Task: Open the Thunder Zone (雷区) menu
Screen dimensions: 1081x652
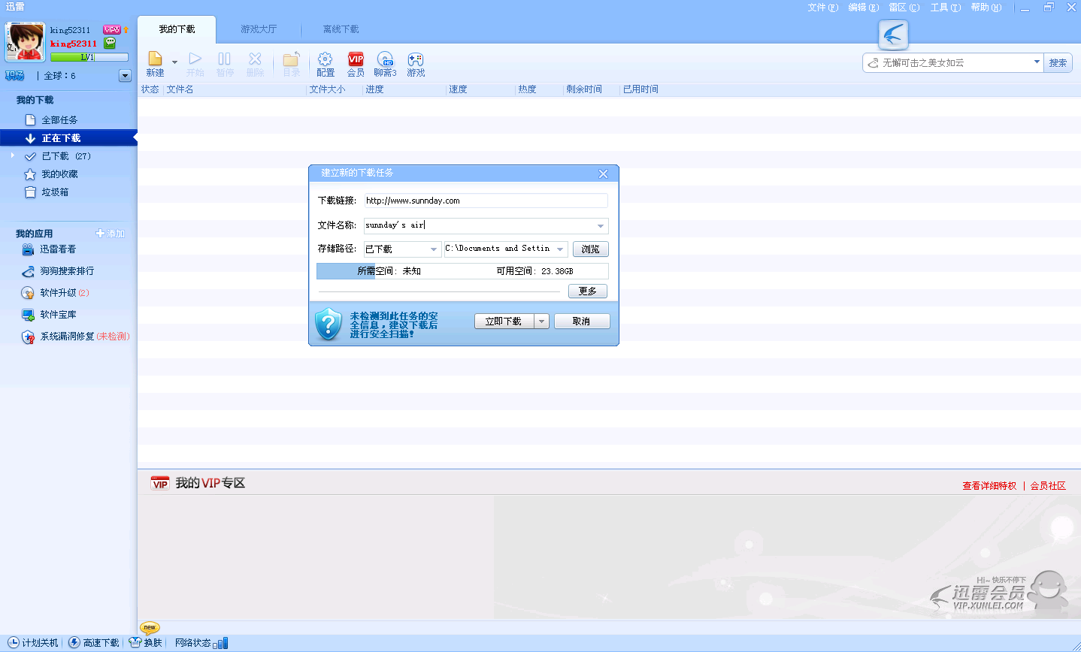Action: point(904,8)
